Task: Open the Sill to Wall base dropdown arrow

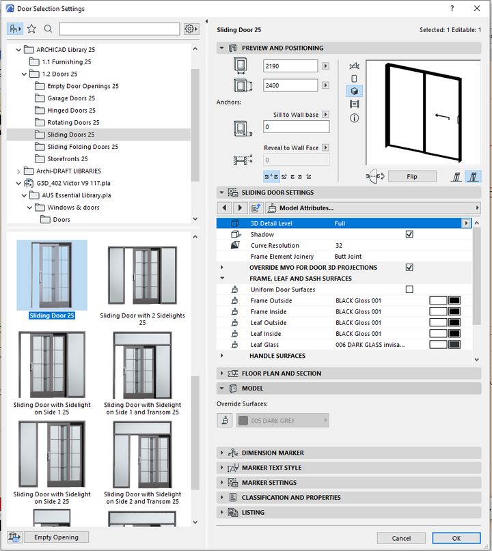Action: pyautogui.click(x=326, y=115)
